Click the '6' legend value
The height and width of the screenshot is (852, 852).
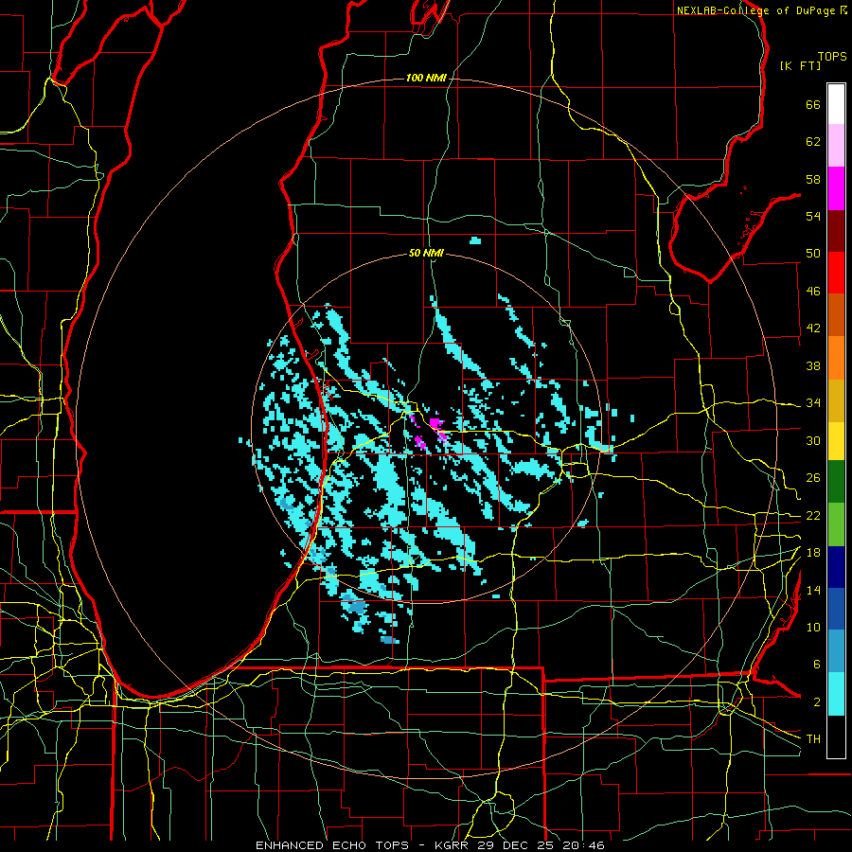click(x=816, y=665)
